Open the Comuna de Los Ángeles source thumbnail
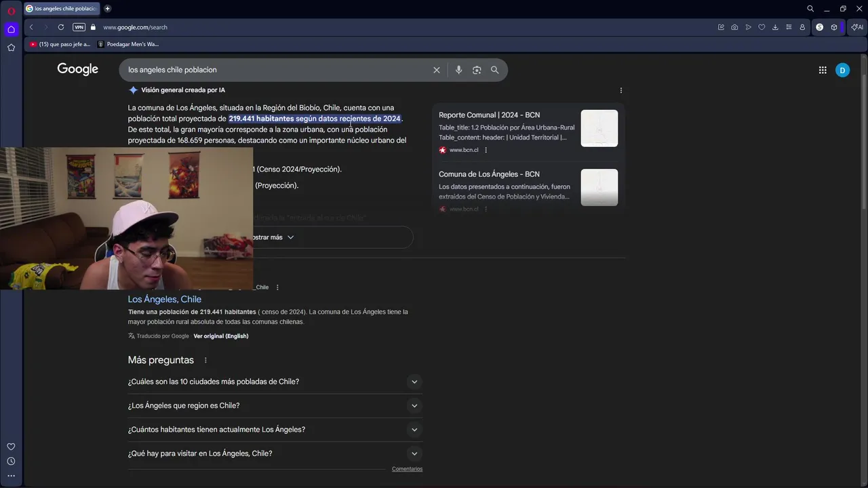Screen dimensions: 868x488 [x=599, y=187]
